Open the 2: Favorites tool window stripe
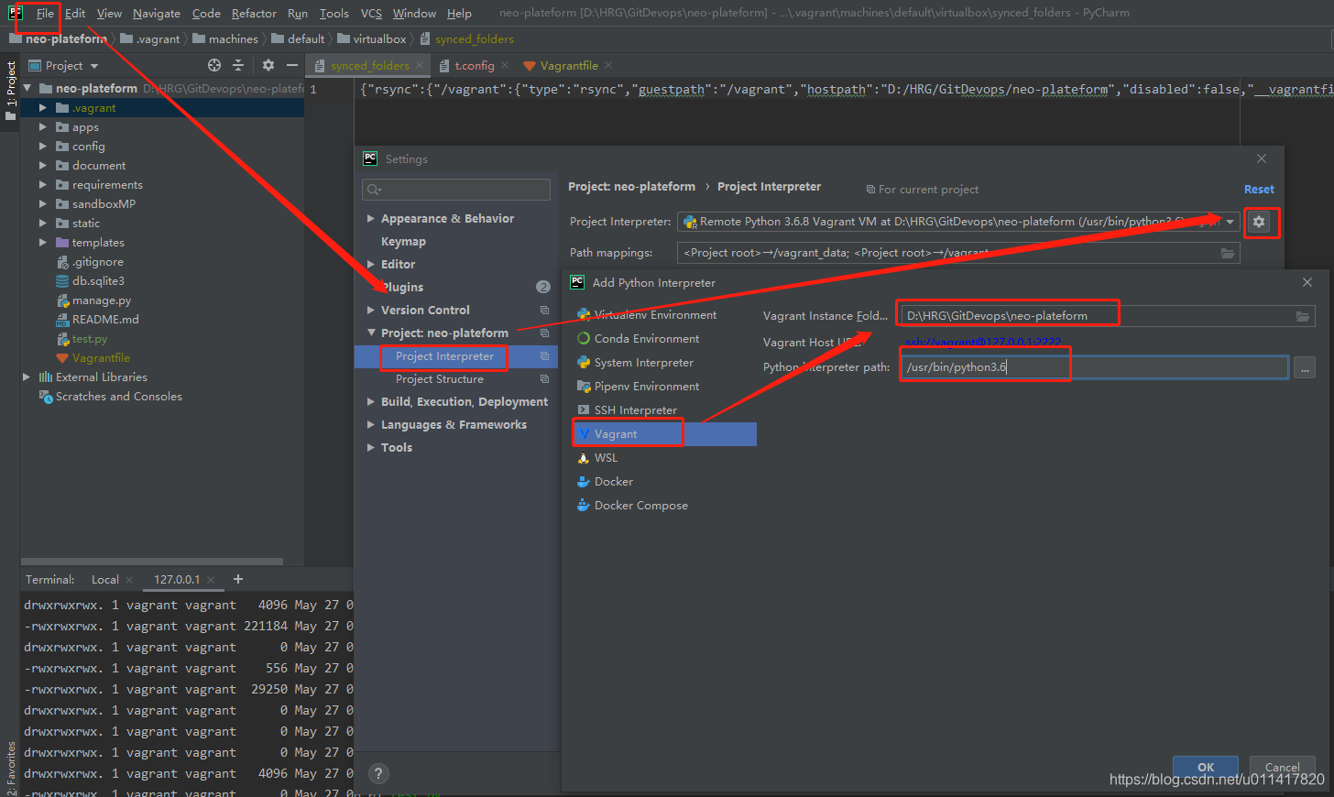 [x=10, y=768]
